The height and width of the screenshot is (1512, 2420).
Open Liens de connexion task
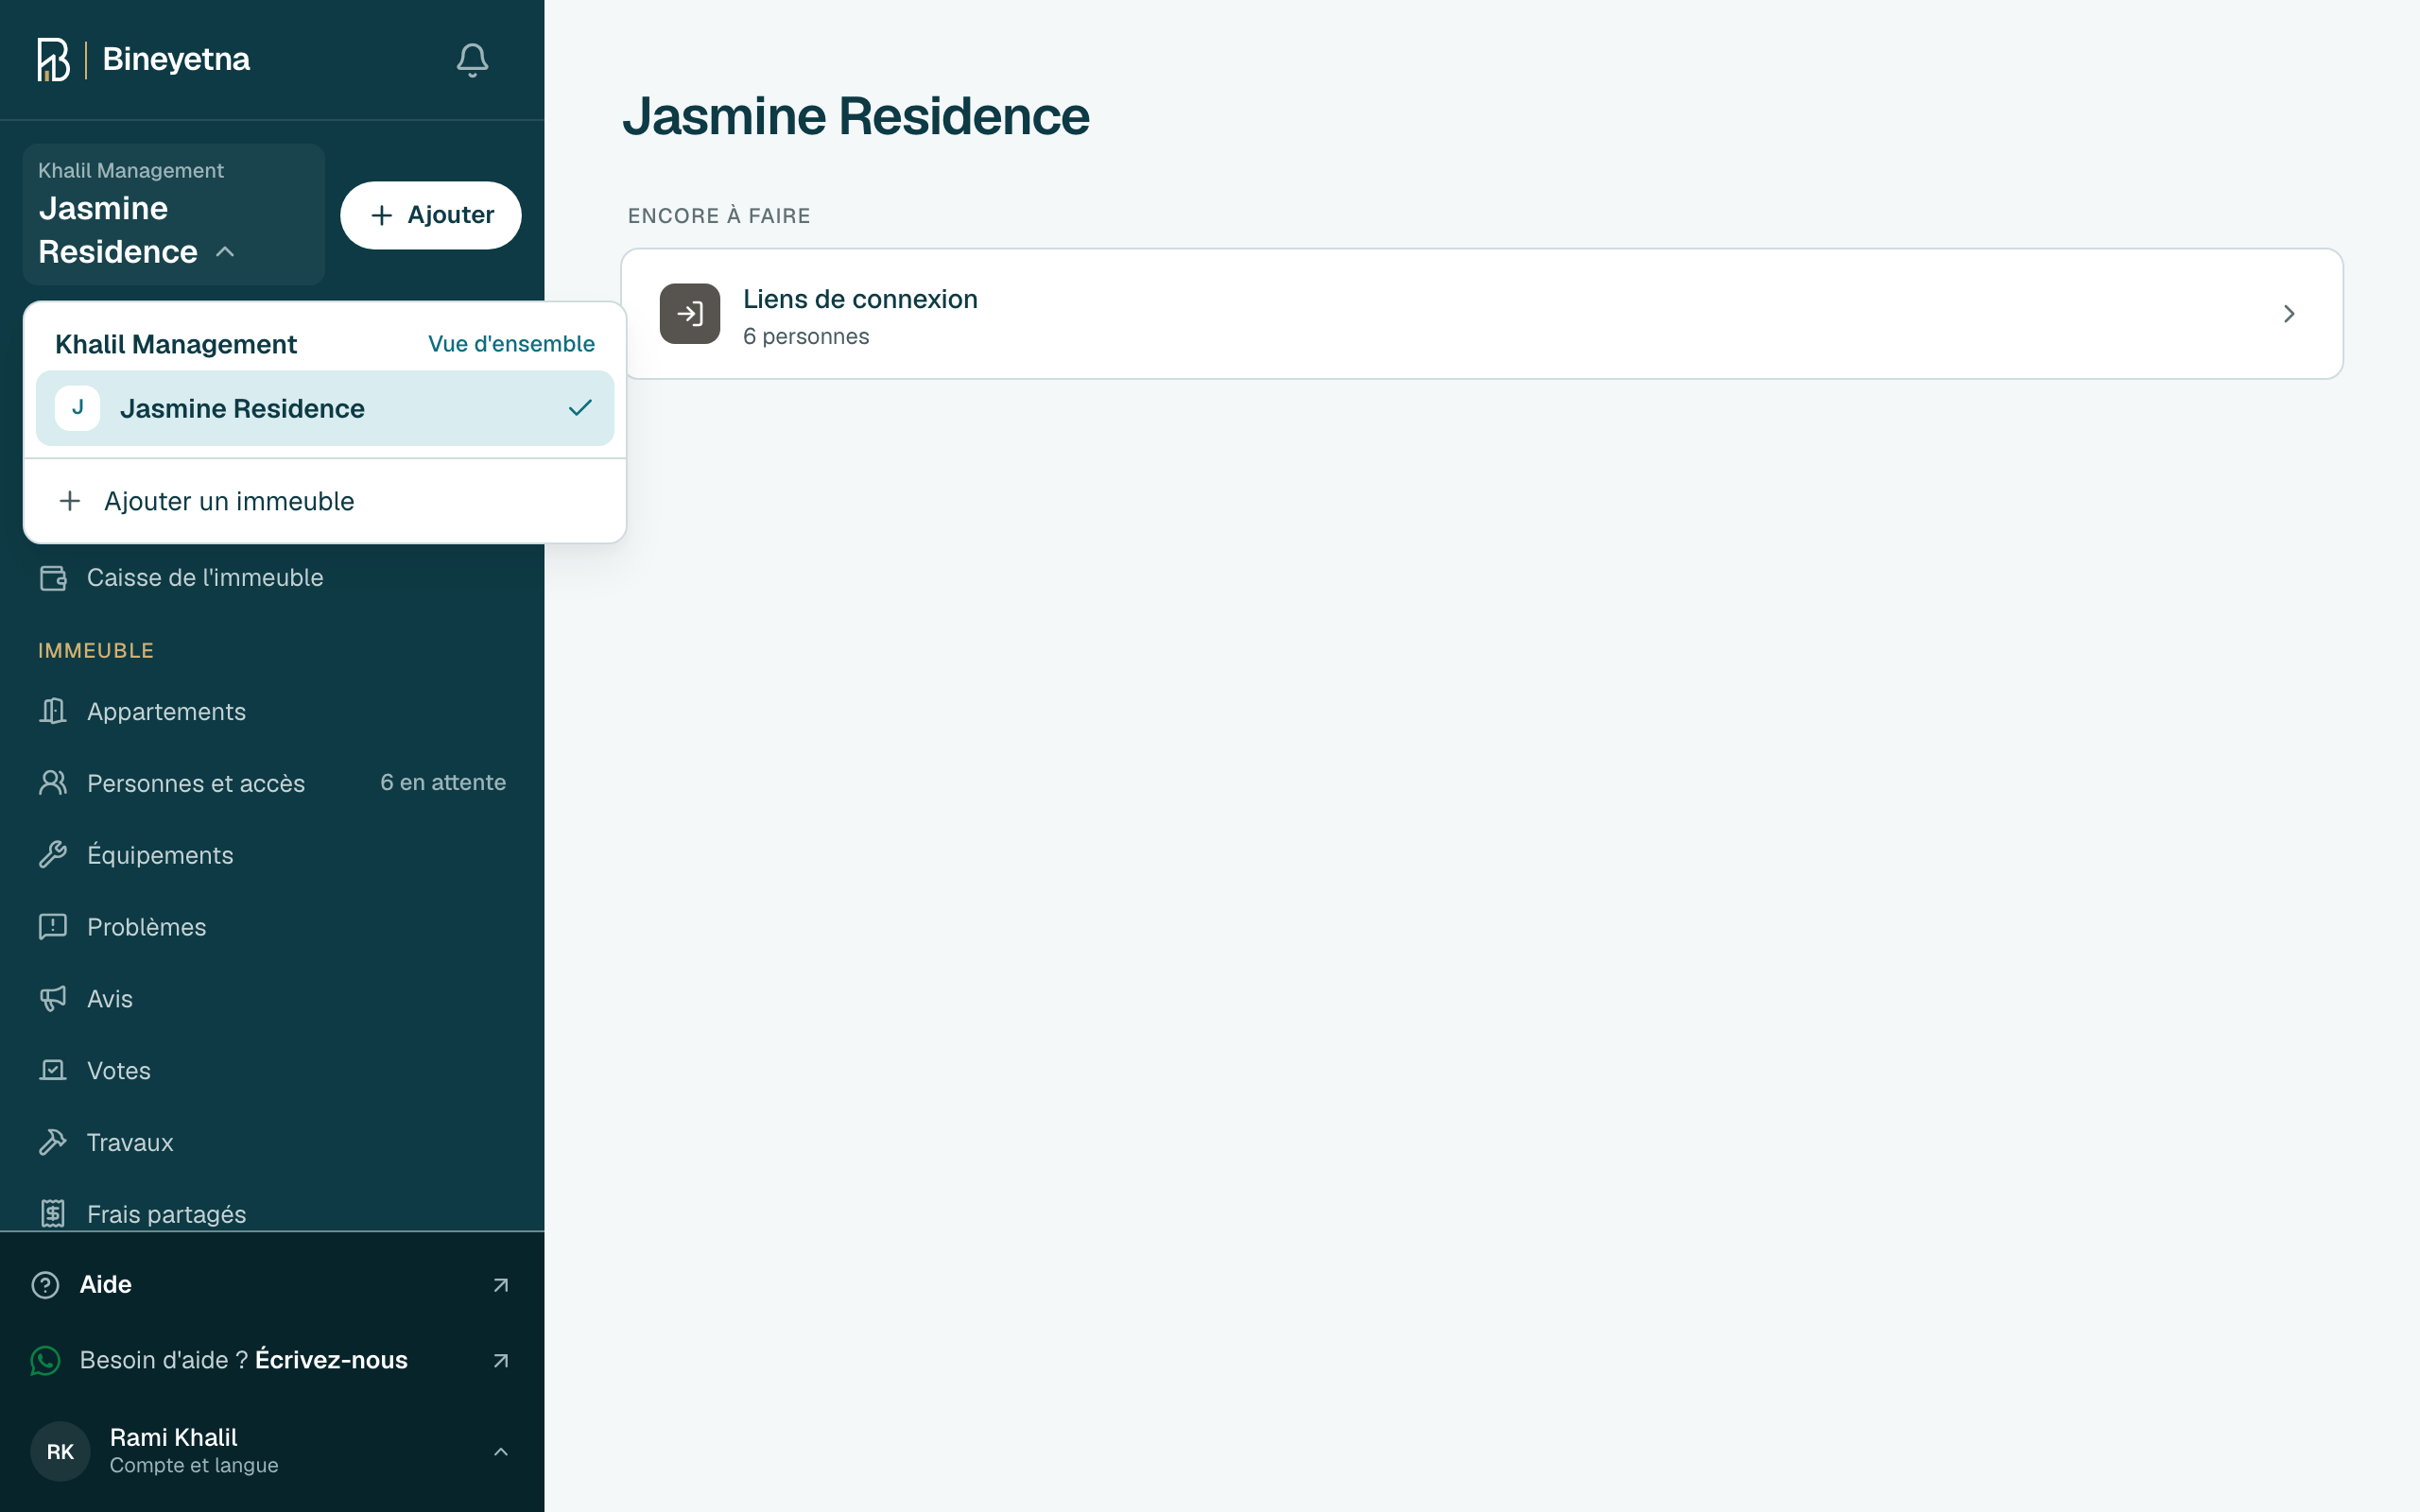point(1482,314)
